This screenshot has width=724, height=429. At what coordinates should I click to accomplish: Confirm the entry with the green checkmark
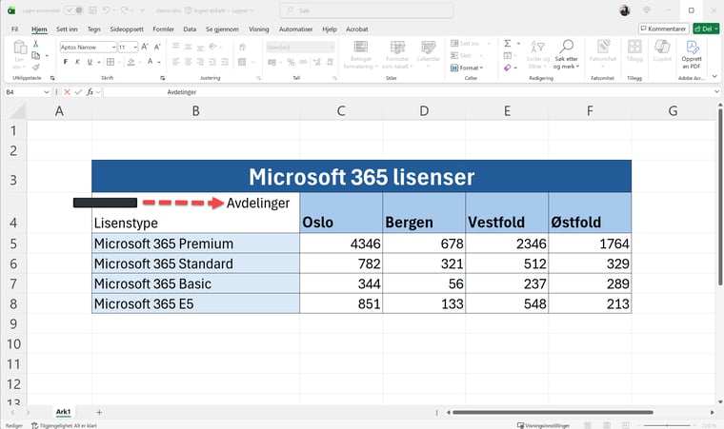78,92
